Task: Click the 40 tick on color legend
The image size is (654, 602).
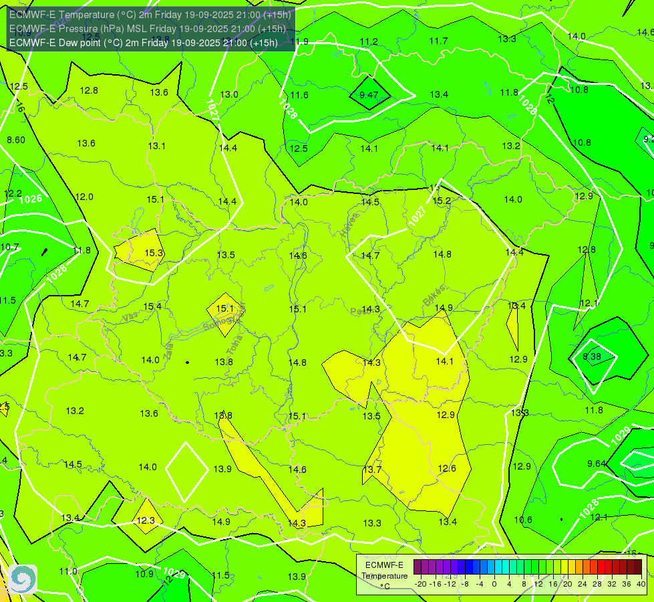Action: pyautogui.click(x=641, y=584)
